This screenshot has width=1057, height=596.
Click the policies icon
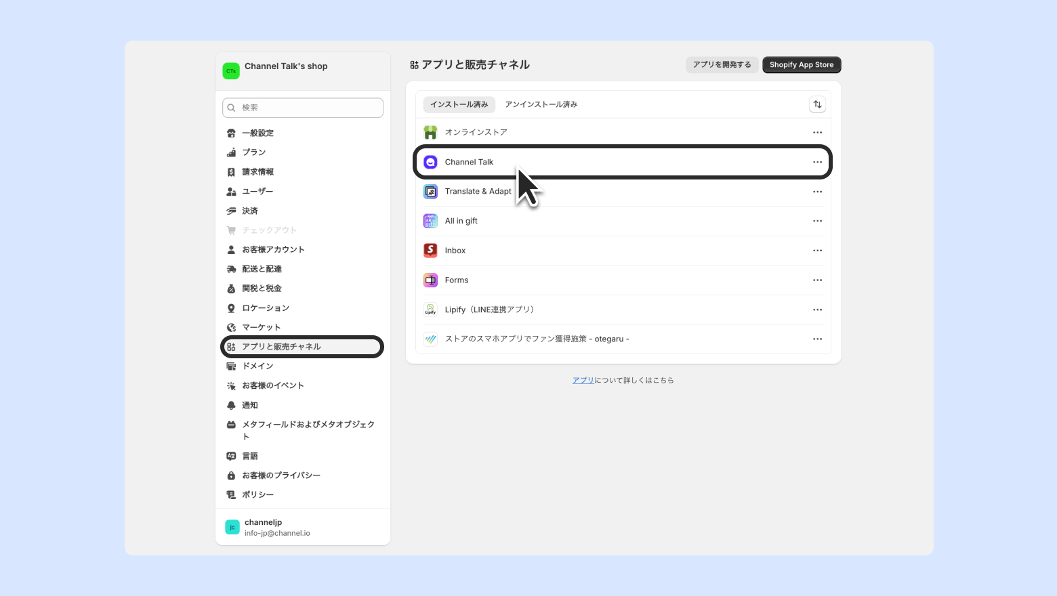pyautogui.click(x=231, y=495)
